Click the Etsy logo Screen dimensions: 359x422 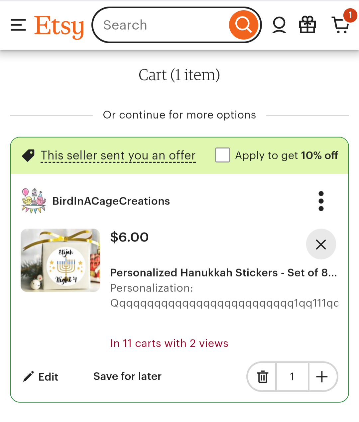coord(59,26)
